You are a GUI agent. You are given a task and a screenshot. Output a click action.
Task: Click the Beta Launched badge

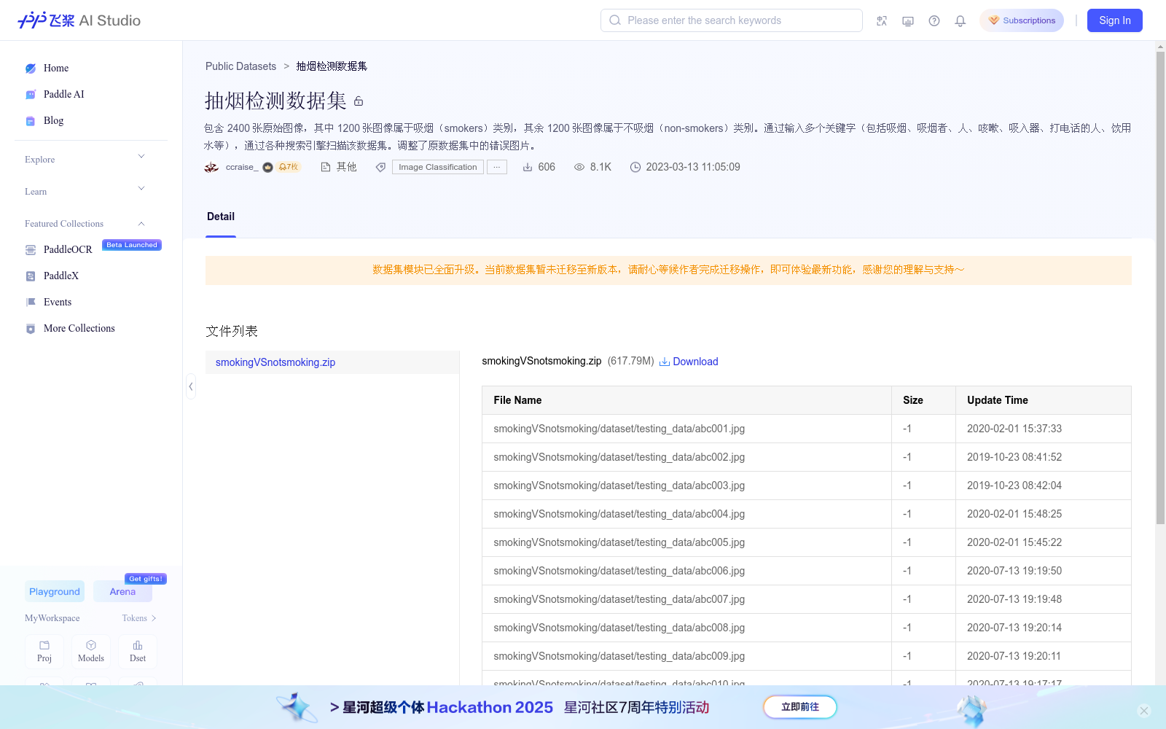(132, 245)
